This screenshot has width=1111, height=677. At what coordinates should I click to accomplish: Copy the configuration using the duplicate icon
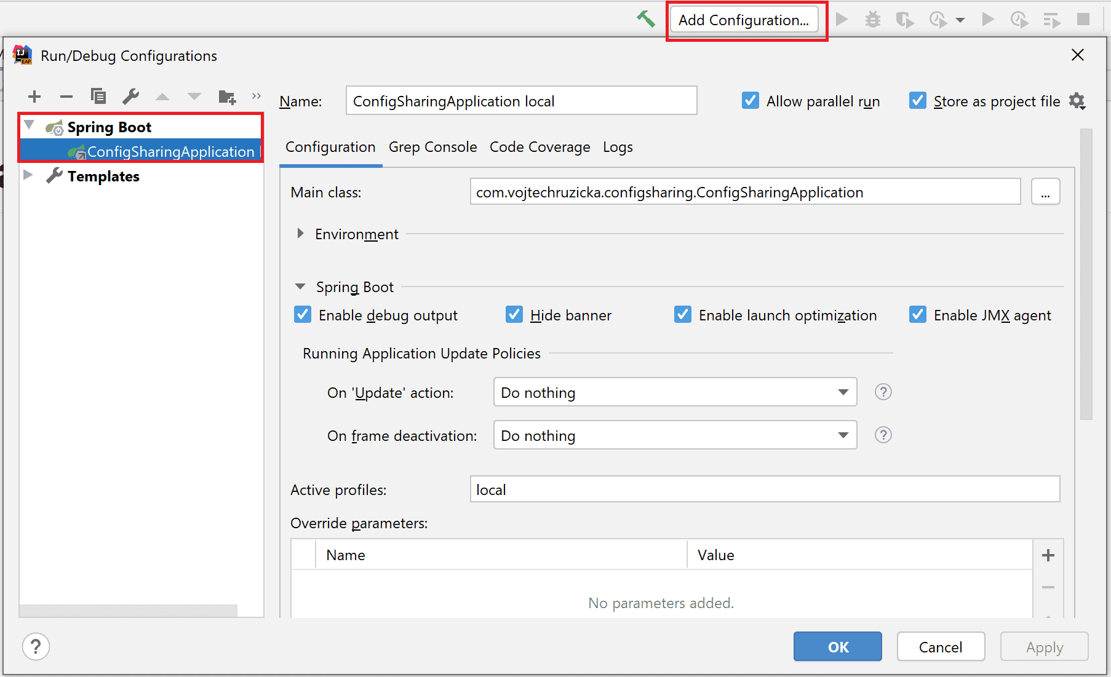[x=98, y=97]
